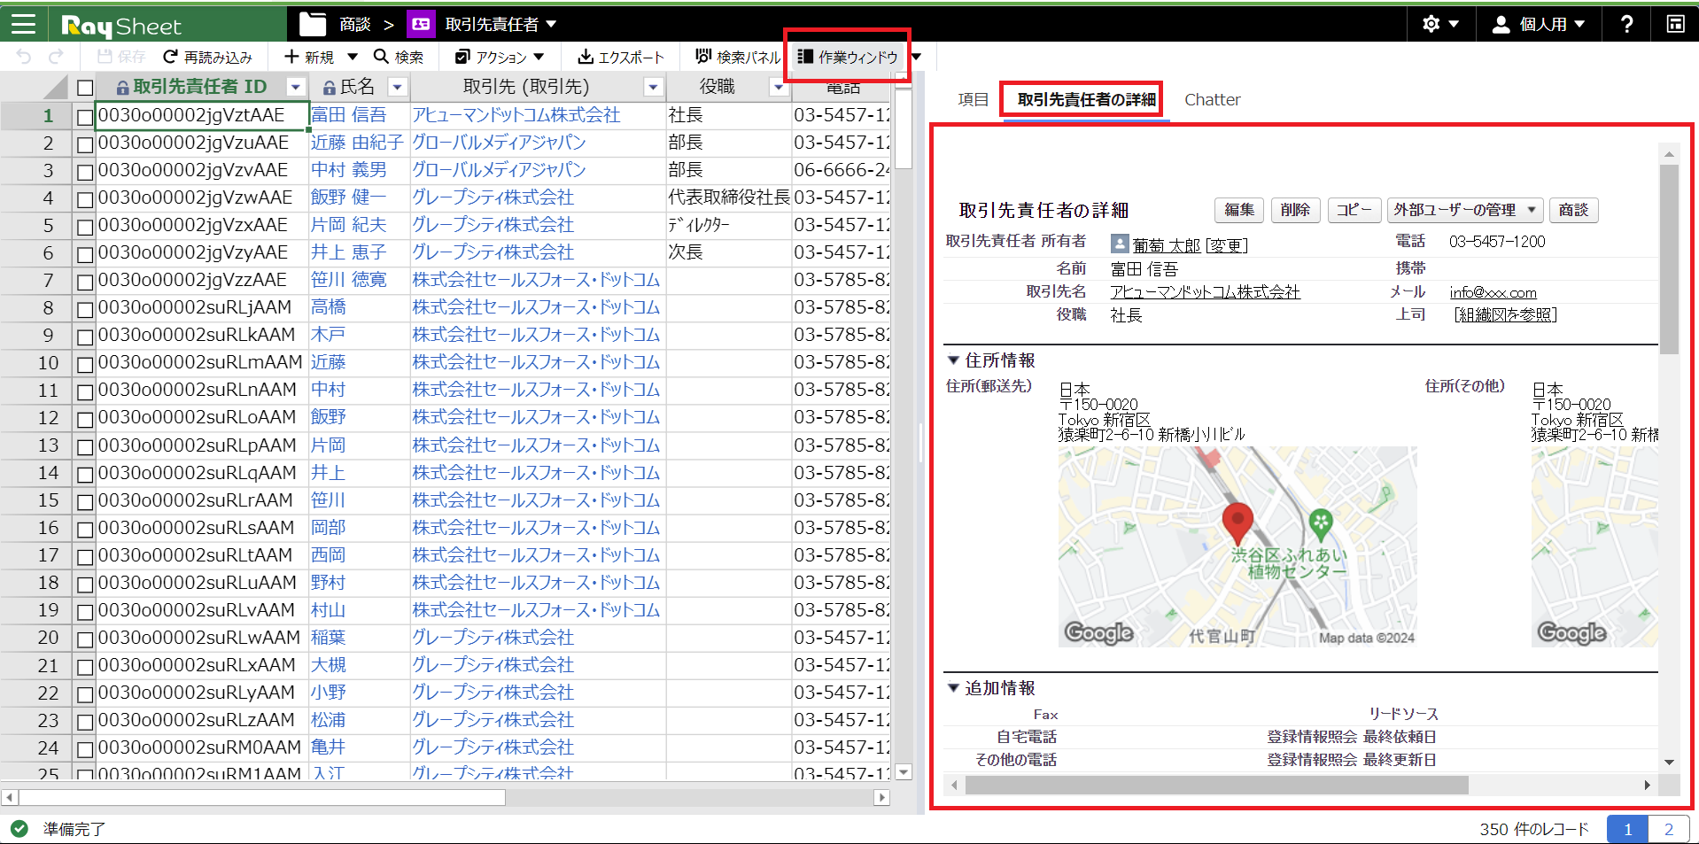The image size is (1699, 844).
Task: Check the row 16 checkbox
Action: tap(85, 529)
